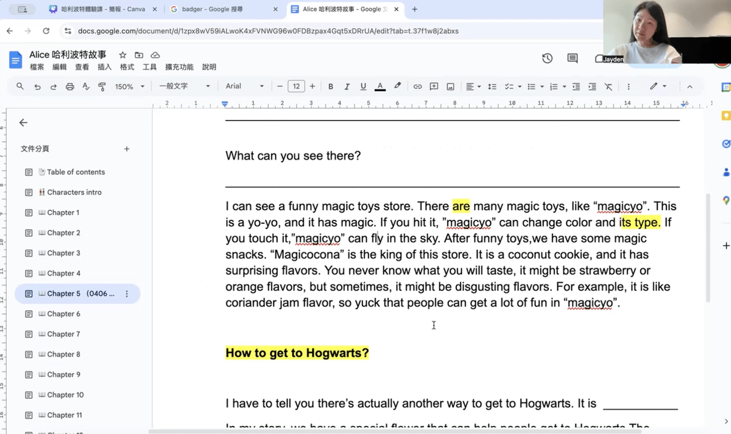Print the document using printer icon

pos(69,86)
